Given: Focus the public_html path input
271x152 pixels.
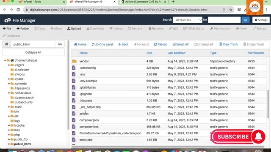Looking at the screenshot, I should (x=33, y=44).
